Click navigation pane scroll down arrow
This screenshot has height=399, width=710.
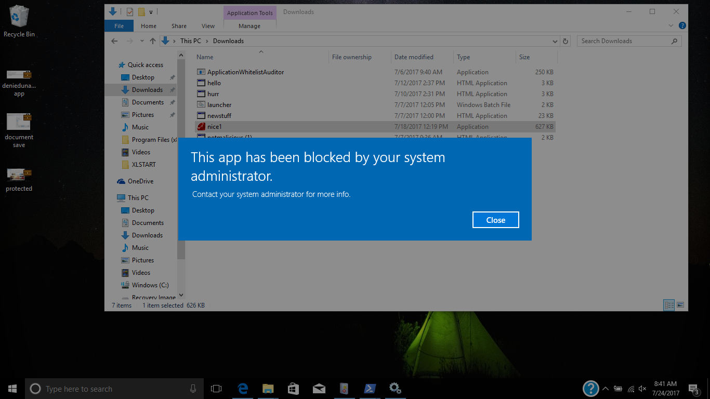(x=181, y=296)
